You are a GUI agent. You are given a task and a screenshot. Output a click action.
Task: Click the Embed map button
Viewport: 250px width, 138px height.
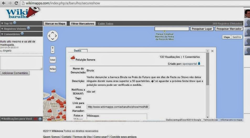(x=53, y=60)
